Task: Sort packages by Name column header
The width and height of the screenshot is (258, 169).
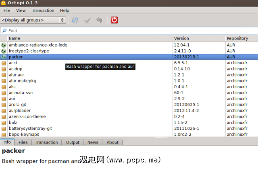Action: [x=90, y=38]
